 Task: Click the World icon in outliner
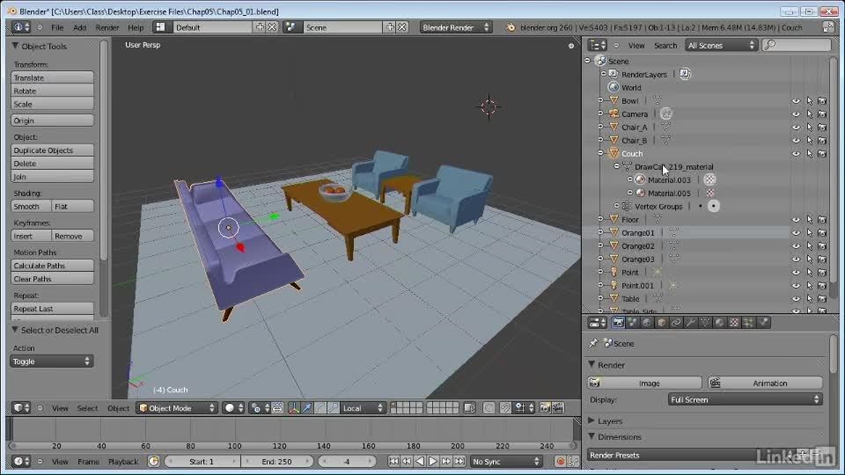pos(614,88)
